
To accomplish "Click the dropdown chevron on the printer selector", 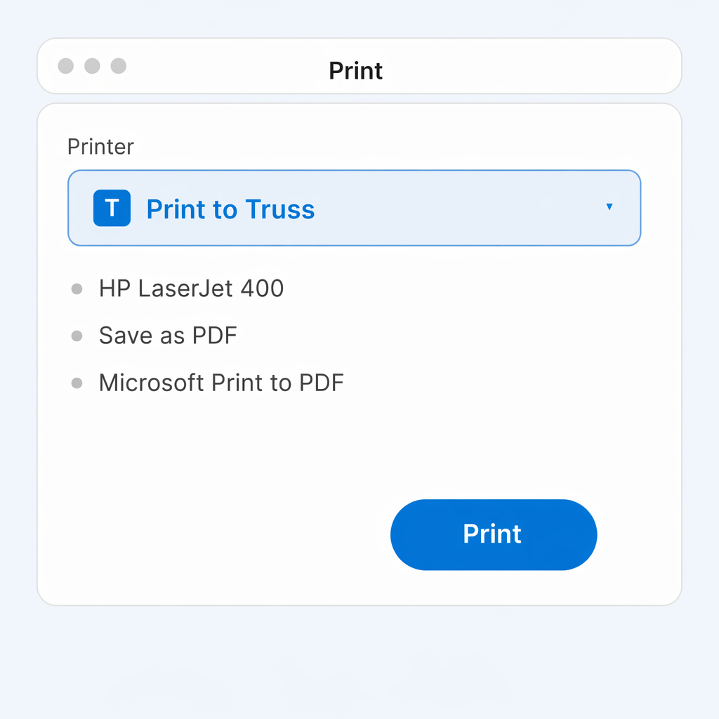I will coord(609,208).
